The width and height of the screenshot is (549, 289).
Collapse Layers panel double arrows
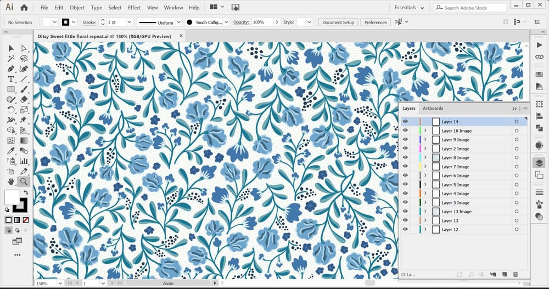click(514, 109)
